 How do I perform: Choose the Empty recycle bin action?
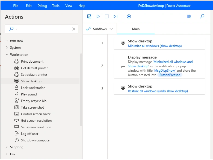click(x=34, y=101)
